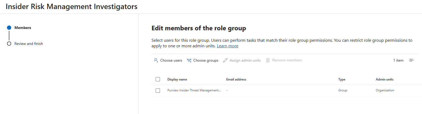Sort by the Email address column header

[236, 79]
